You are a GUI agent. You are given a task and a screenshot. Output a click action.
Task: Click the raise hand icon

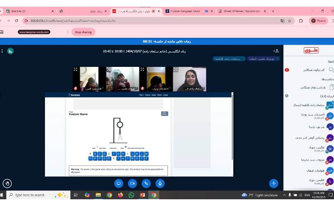pyautogui.click(x=7, y=183)
